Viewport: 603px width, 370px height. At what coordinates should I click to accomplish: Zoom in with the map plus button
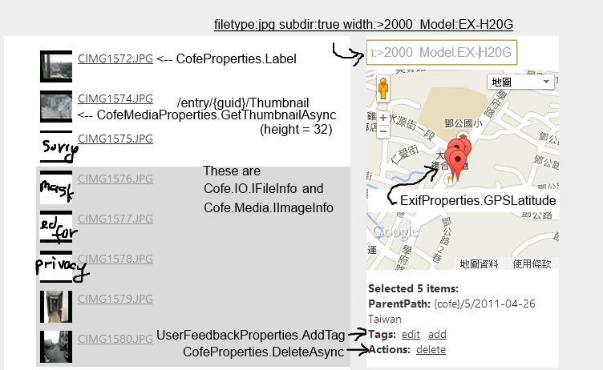[x=383, y=118]
